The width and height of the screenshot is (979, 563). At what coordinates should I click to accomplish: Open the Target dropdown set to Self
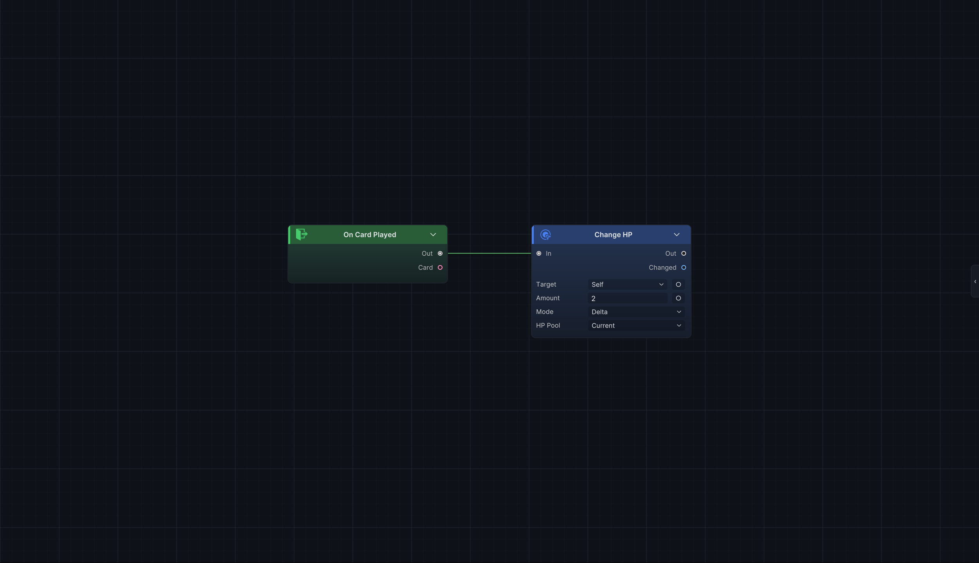628,284
